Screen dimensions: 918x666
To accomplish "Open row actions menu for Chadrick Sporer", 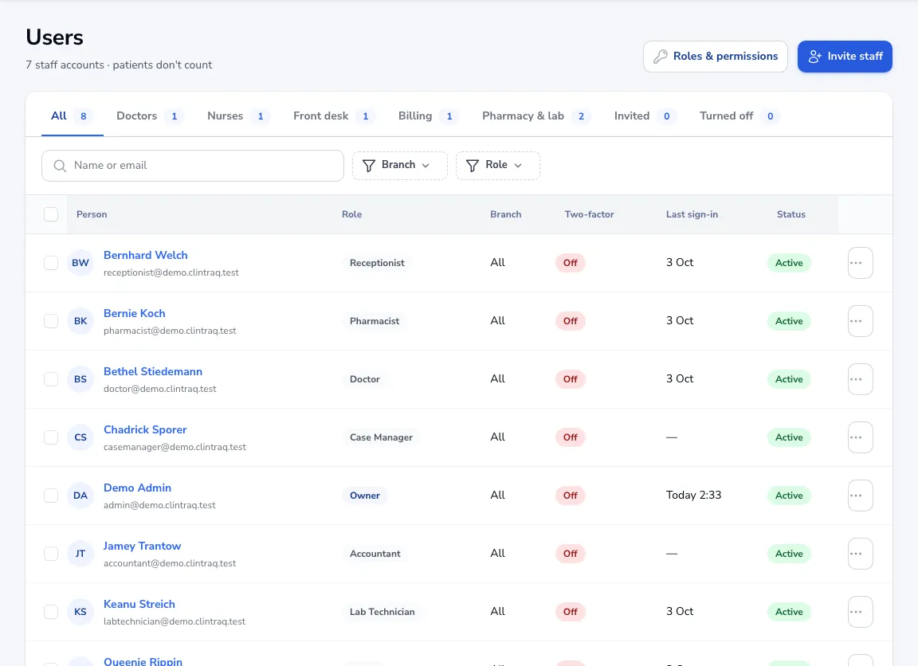I will 860,437.
